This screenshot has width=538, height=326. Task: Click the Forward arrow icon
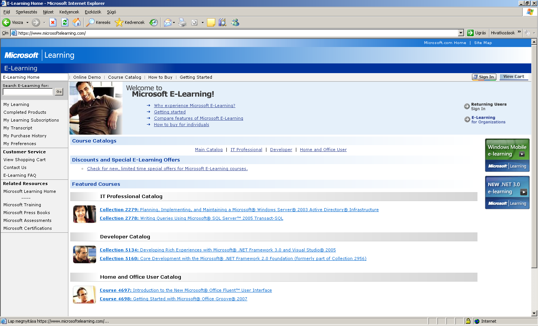pyautogui.click(x=36, y=22)
